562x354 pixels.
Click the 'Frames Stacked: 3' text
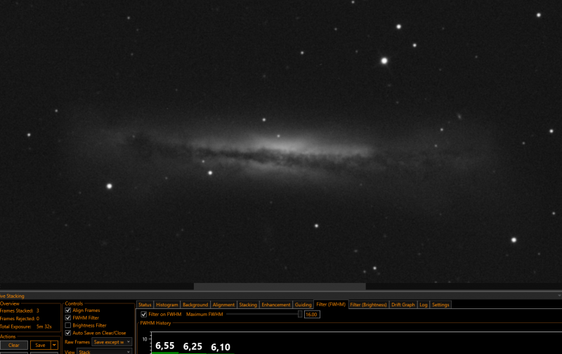[20, 310]
